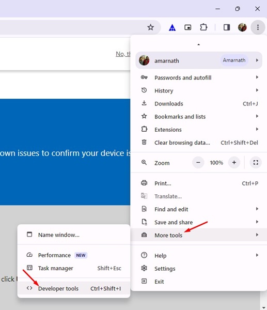Bookmark this page with the star icon

tap(151, 27)
